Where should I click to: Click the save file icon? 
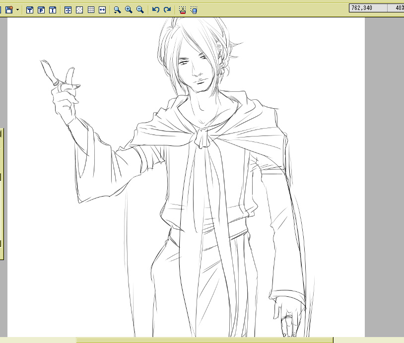(x=9, y=9)
